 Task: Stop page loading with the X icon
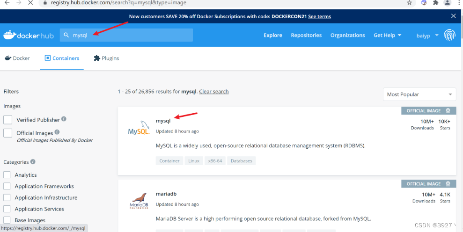tap(31, 3)
